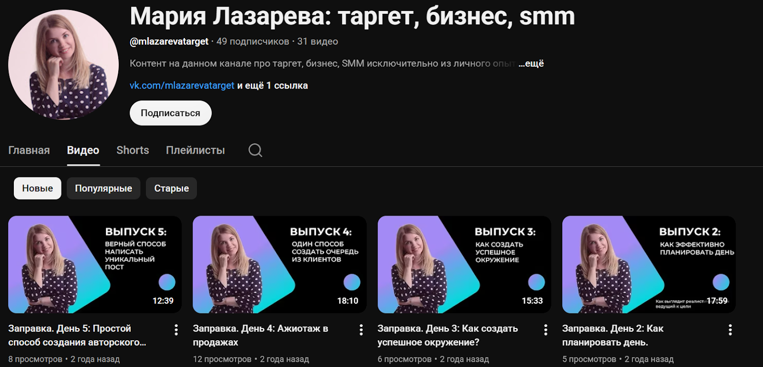Viewport: 763px width, 367px height.
Task: Go to the Плейлисты tab
Action: pos(196,150)
